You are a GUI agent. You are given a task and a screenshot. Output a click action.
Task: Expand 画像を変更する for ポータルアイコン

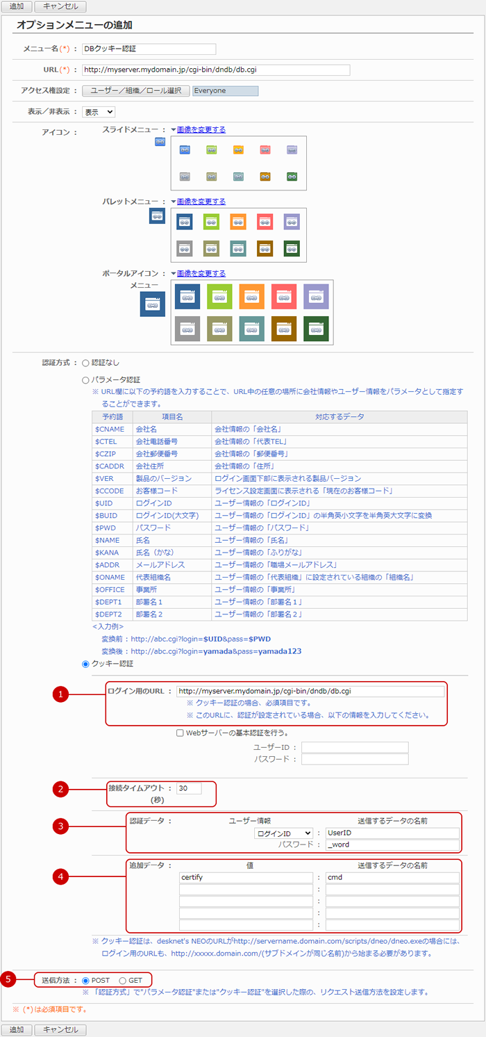[x=201, y=274]
